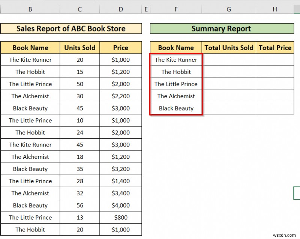Viewport: 300px width, 239px height.
Task: Click units sold value 15
Action: tap(79, 72)
